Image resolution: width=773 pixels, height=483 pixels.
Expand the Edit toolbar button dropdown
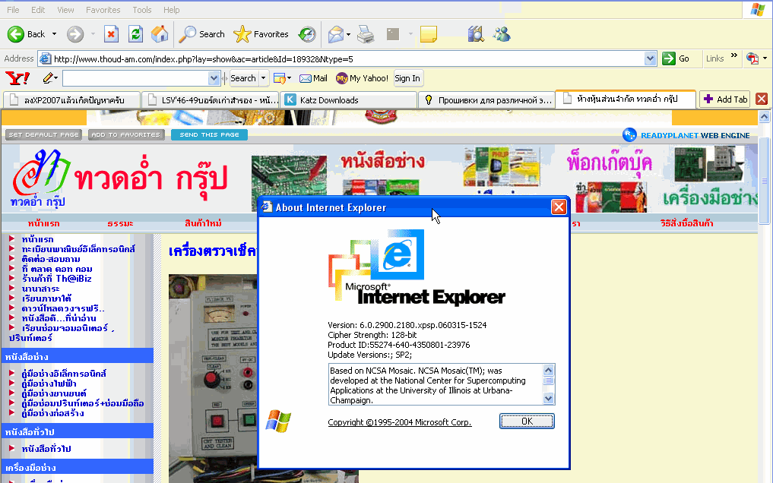click(410, 34)
